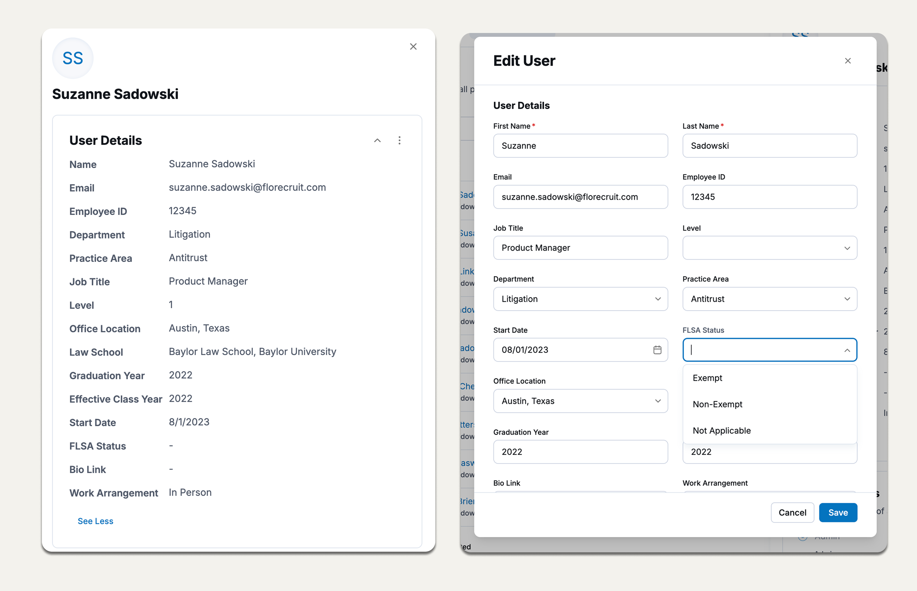The width and height of the screenshot is (917, 591).
Task: Click the Email input in Edit User
Action: (x=581, y=197)
